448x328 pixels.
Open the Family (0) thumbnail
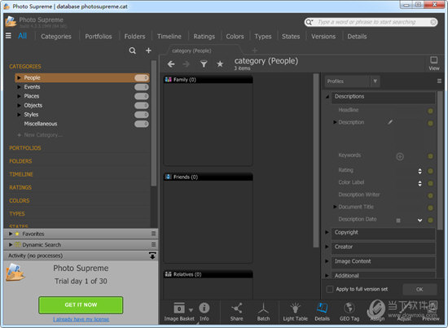coord(208,120)
